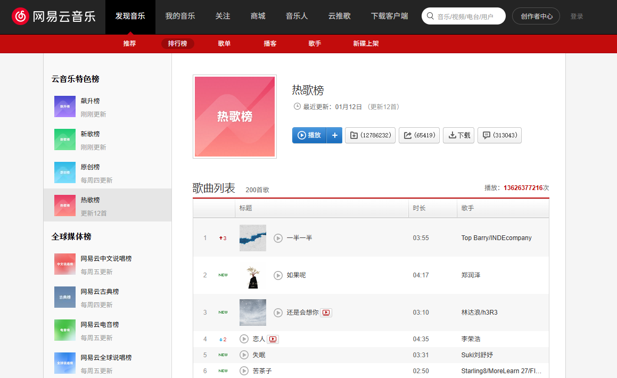Open comments button (313043)

tap(500, 135)
